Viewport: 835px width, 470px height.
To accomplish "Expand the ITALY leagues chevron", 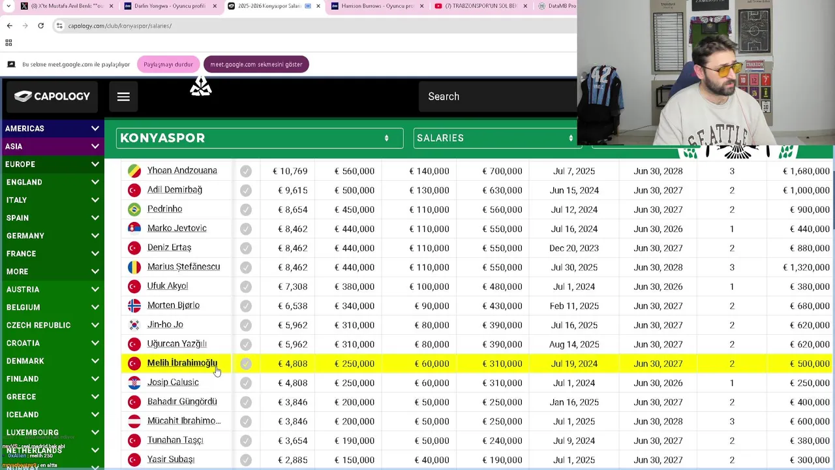I will click(95, 200).
